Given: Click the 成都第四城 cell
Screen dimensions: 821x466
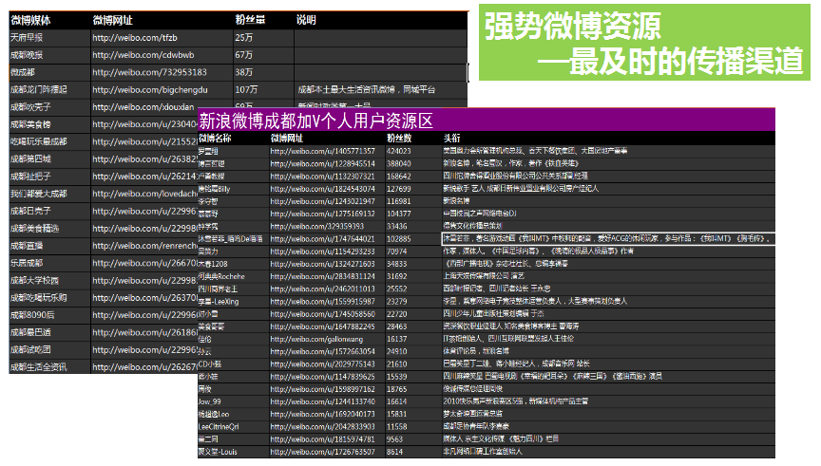Looking at the screenshot, I should pyautogui.click(x=49, y=159).
